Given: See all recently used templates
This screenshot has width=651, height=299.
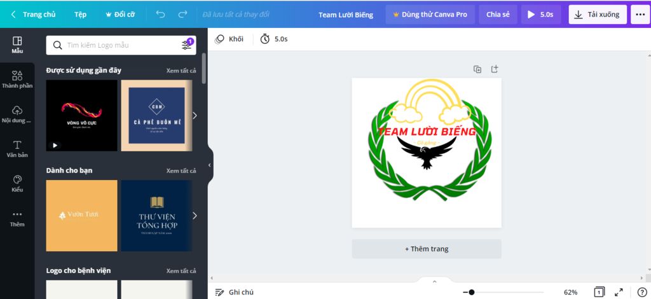Looking at the screenshot, I should pyautogui.click(x=181, y=71).
